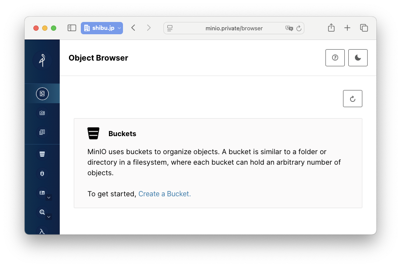The height and width of the screenshot is (267, 401).
Task: Click the MinIO logo in the sidebar
Action: point(42,60)
